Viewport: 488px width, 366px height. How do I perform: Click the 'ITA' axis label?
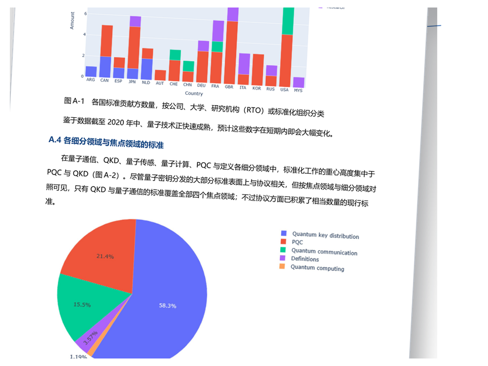coord(243,87)
